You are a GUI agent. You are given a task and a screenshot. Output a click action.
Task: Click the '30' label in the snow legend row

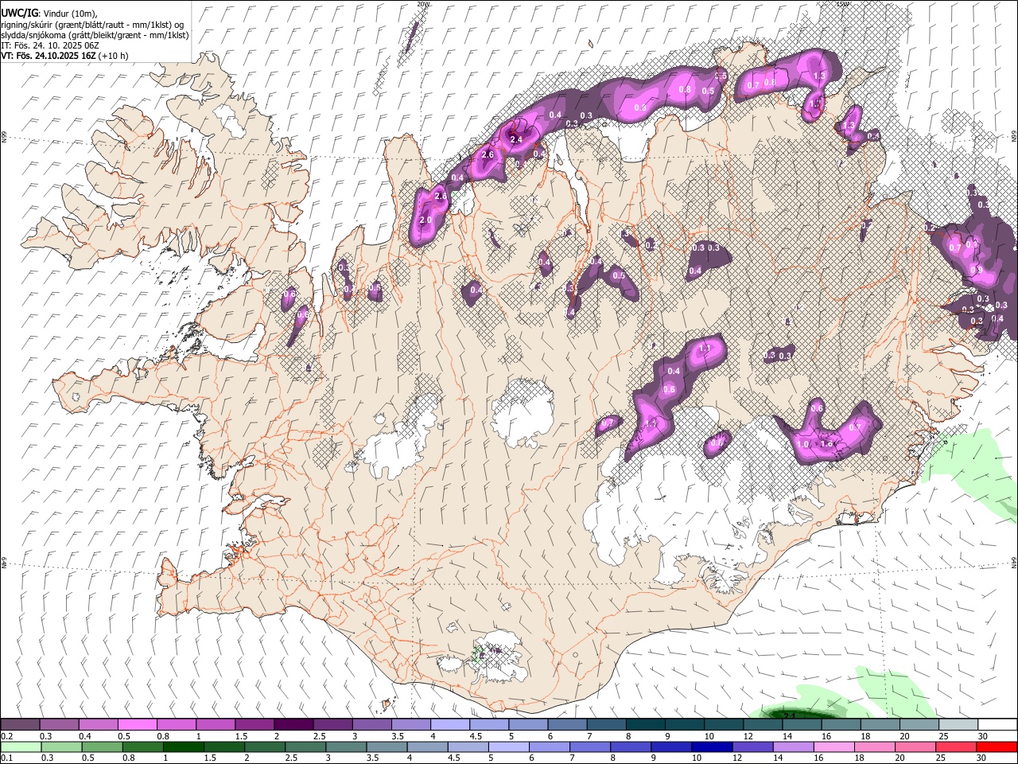983,736
